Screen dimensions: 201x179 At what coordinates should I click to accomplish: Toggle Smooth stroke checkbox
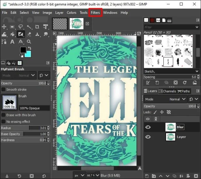(3, 89)
